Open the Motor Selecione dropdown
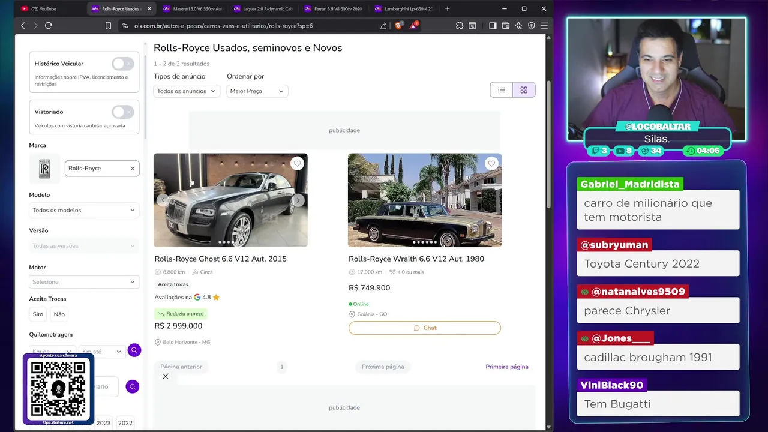768x432 pixels. pyautogui.click(x=84, y=282)
